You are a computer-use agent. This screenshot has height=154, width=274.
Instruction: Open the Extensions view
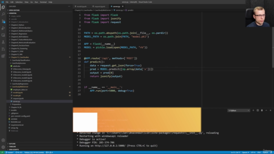pos(3,56)
